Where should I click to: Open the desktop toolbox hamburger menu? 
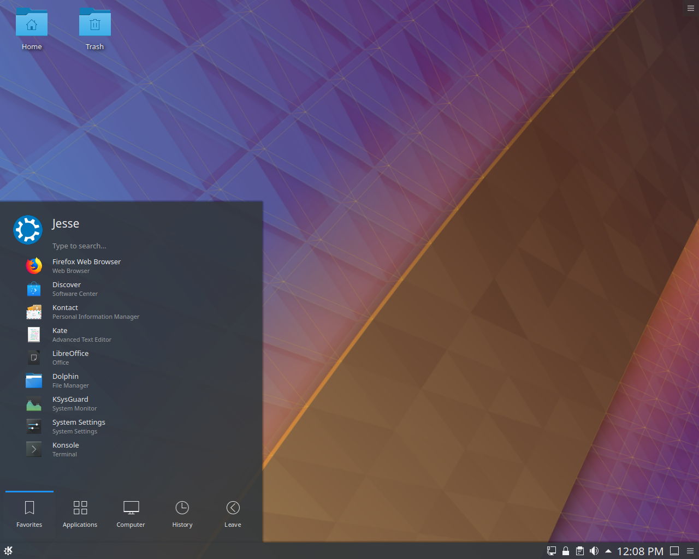690,8
